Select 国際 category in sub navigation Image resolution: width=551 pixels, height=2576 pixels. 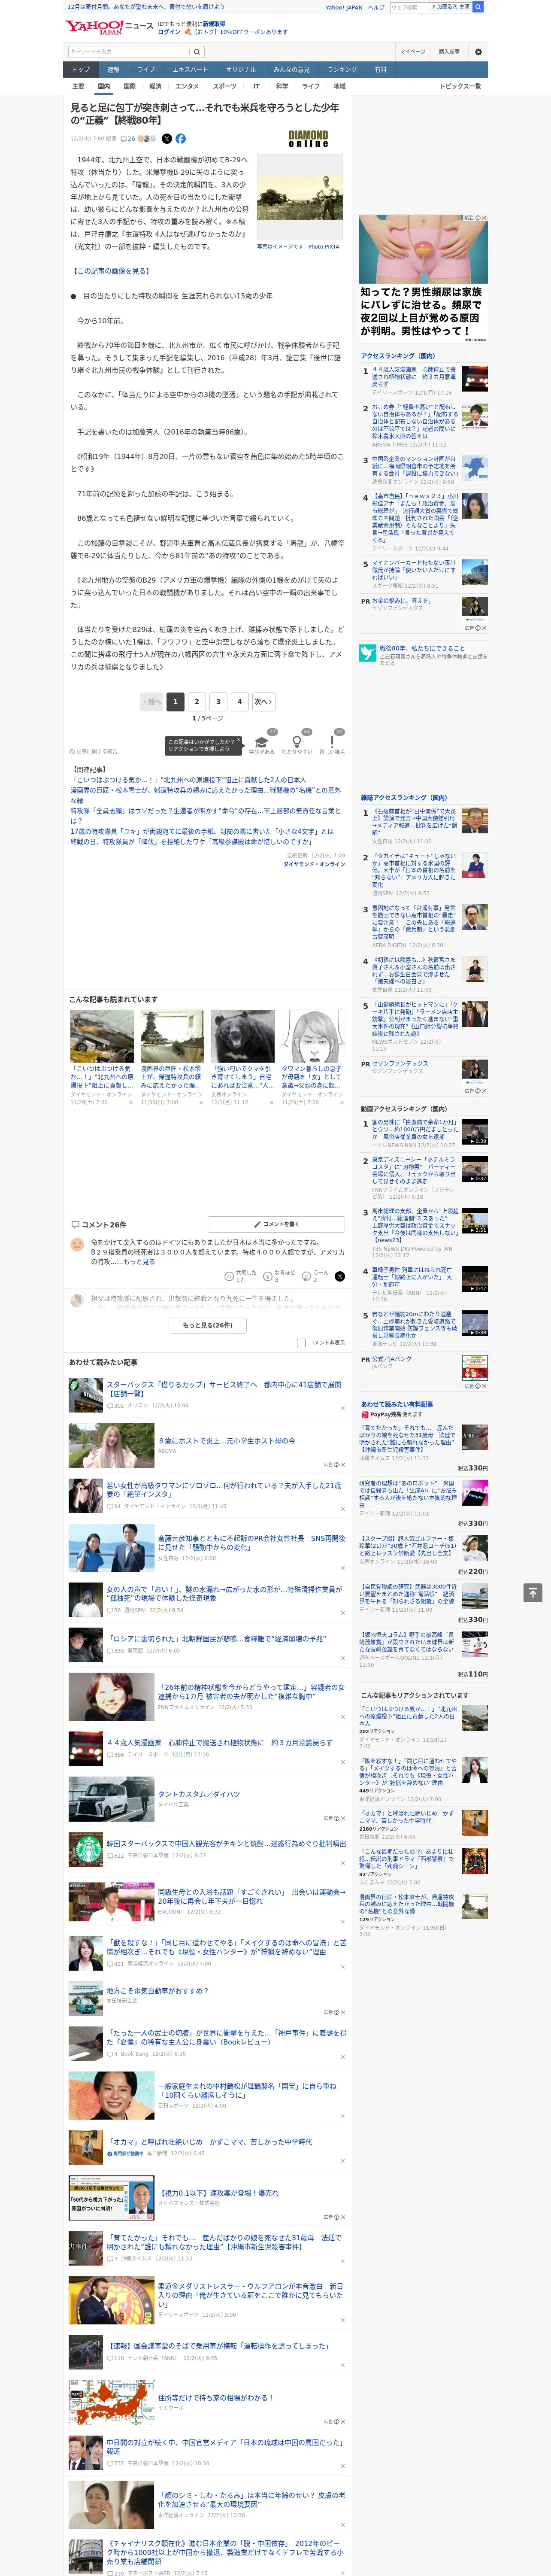[129, 86]
